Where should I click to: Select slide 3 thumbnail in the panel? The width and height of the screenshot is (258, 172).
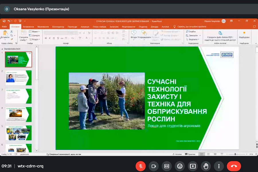coord(19,96)
